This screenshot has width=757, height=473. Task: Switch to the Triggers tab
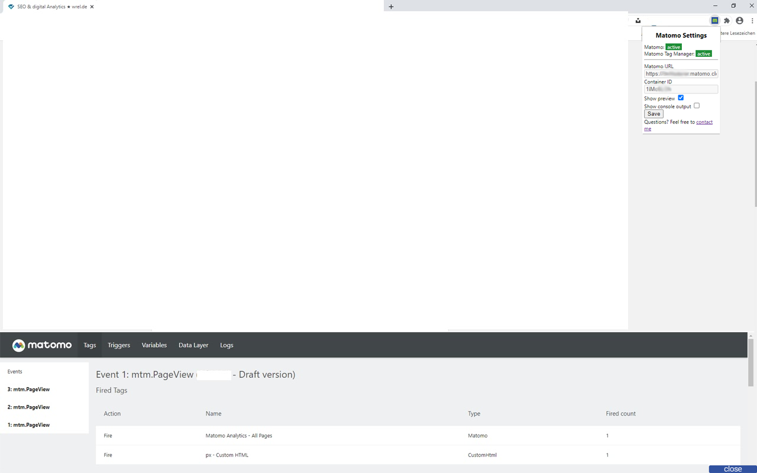[119, 345]
